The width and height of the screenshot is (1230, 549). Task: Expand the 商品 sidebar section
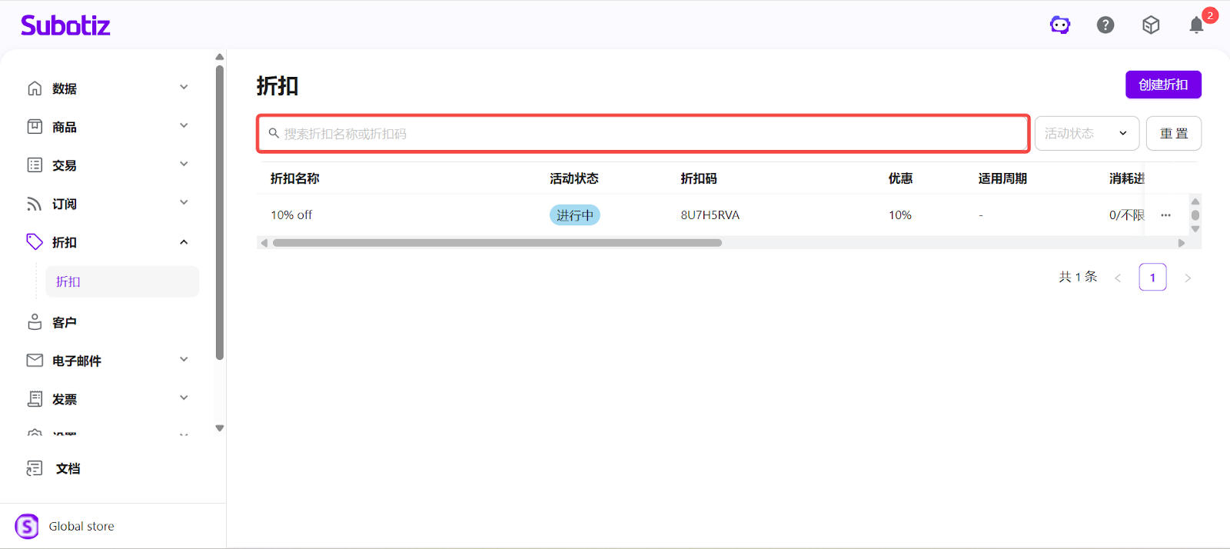tap(108, 127)
